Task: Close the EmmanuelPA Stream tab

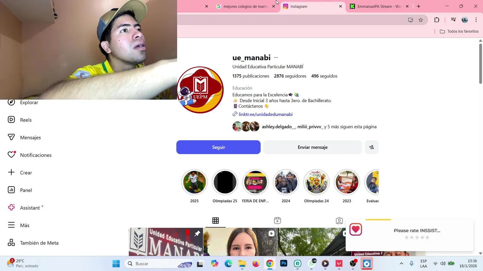Action: tap(407, 6)
